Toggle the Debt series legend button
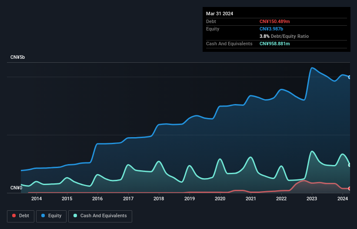The width and height of the screenshot is (357, 229). tap(21, 216)
